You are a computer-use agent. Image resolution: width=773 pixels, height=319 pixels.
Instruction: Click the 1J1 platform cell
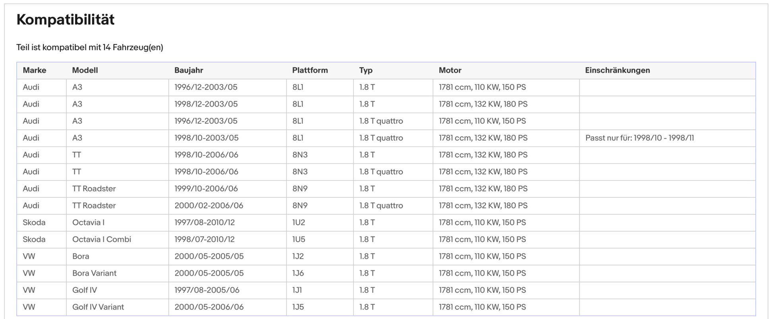[x=297, y=290]
